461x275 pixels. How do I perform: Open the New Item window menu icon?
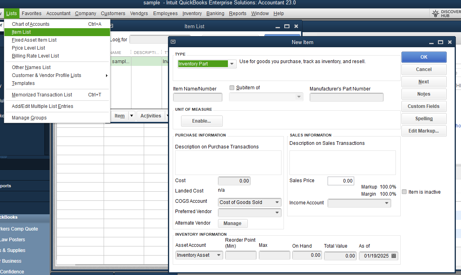173,42
